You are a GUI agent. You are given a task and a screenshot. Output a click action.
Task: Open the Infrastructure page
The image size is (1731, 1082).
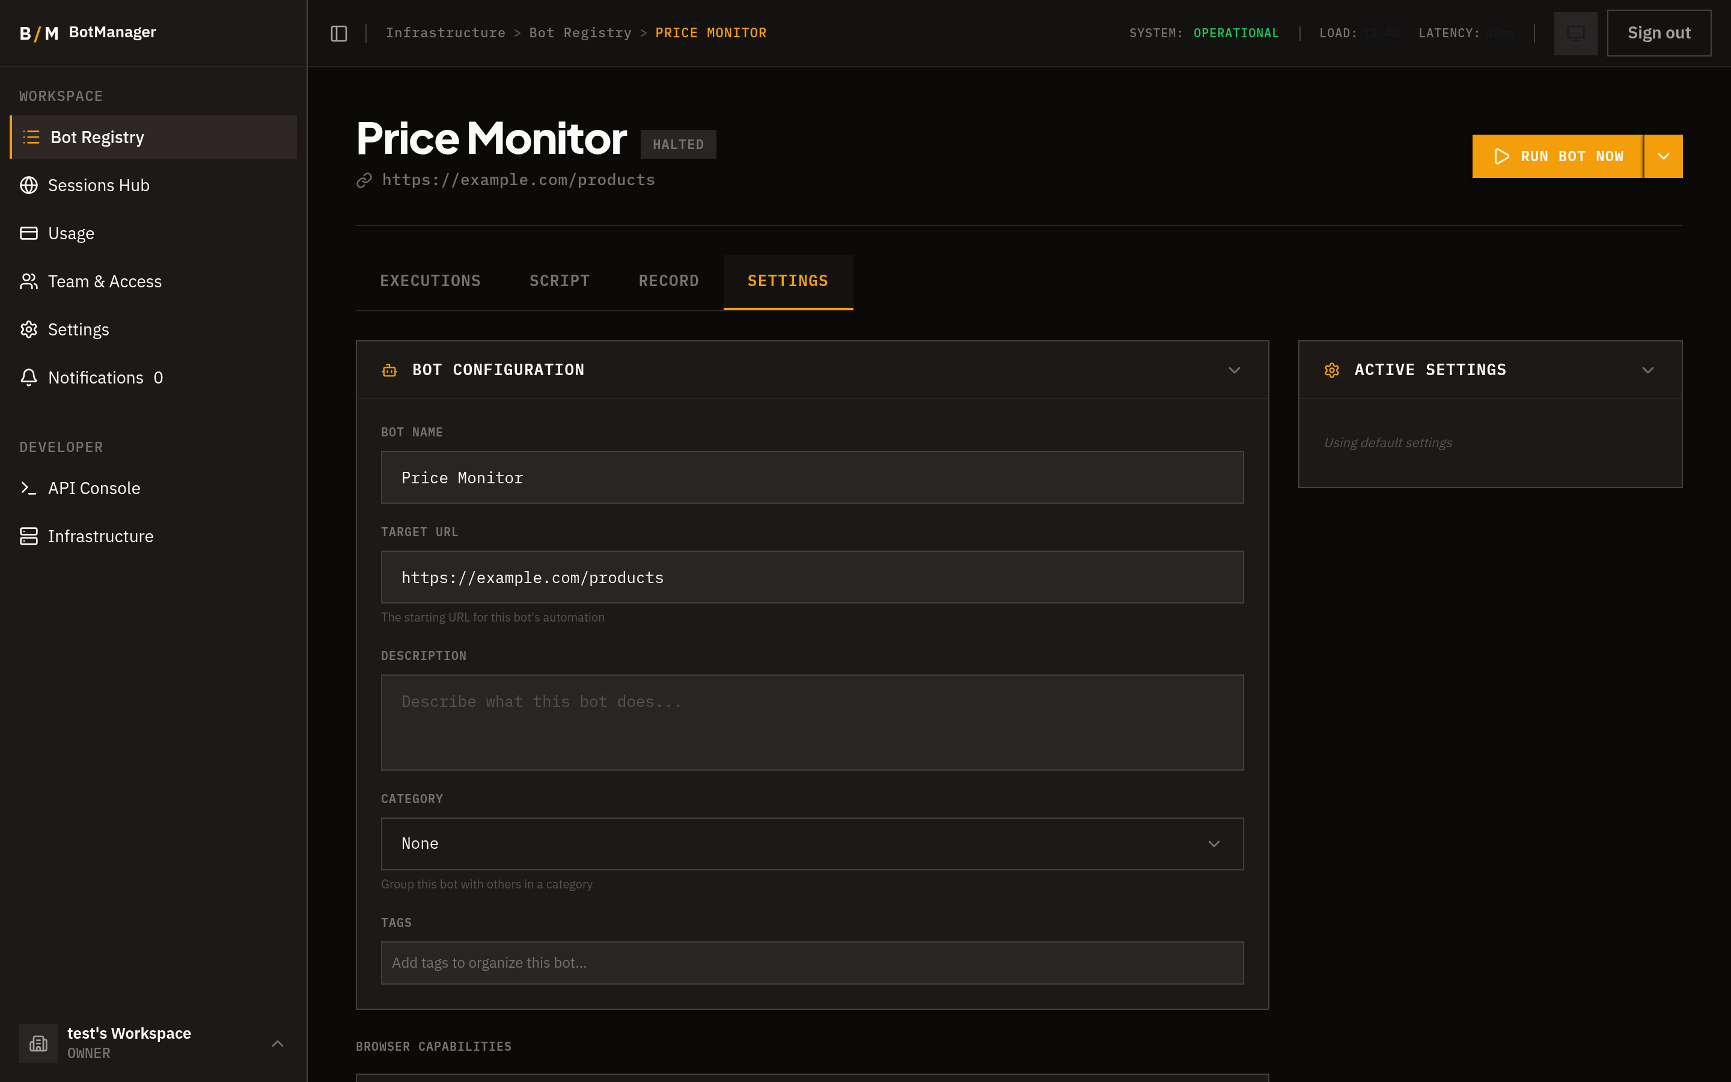coord(100,536)
